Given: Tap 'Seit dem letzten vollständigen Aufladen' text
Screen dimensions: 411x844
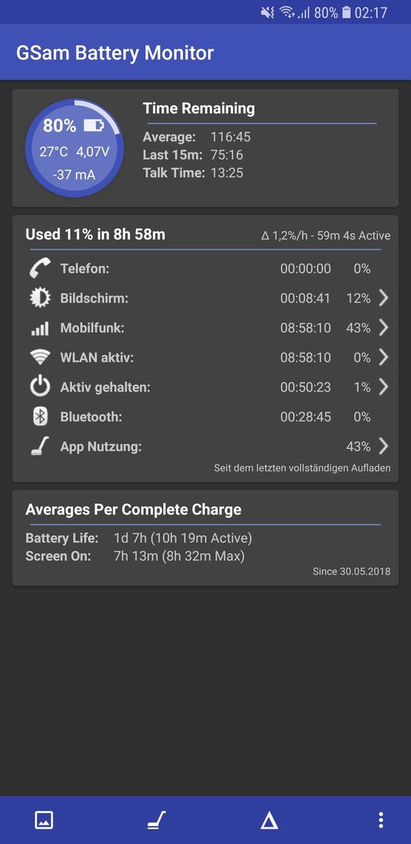Looking at the screenshot, I should [x=302, y=468].
